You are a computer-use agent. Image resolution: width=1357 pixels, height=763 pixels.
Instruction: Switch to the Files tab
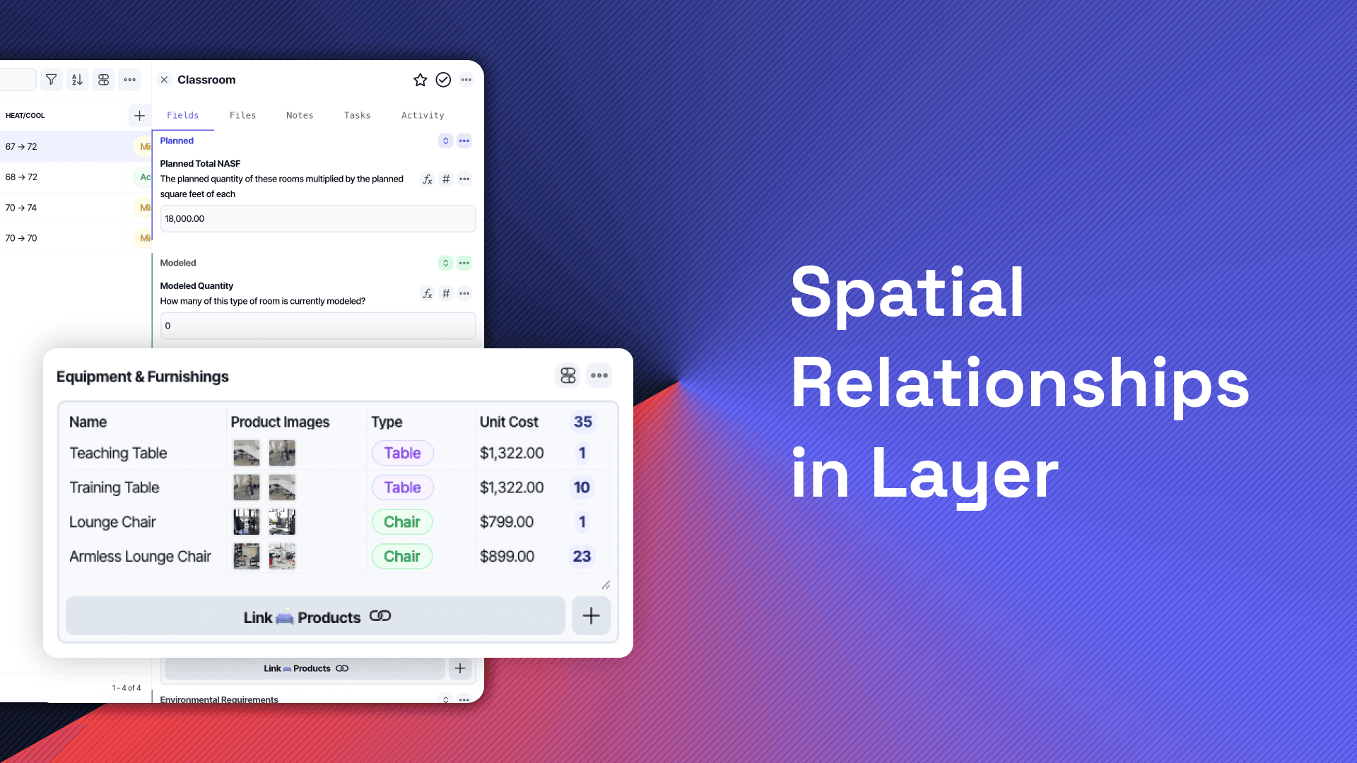pyautogui.click(x=242, y=114)
